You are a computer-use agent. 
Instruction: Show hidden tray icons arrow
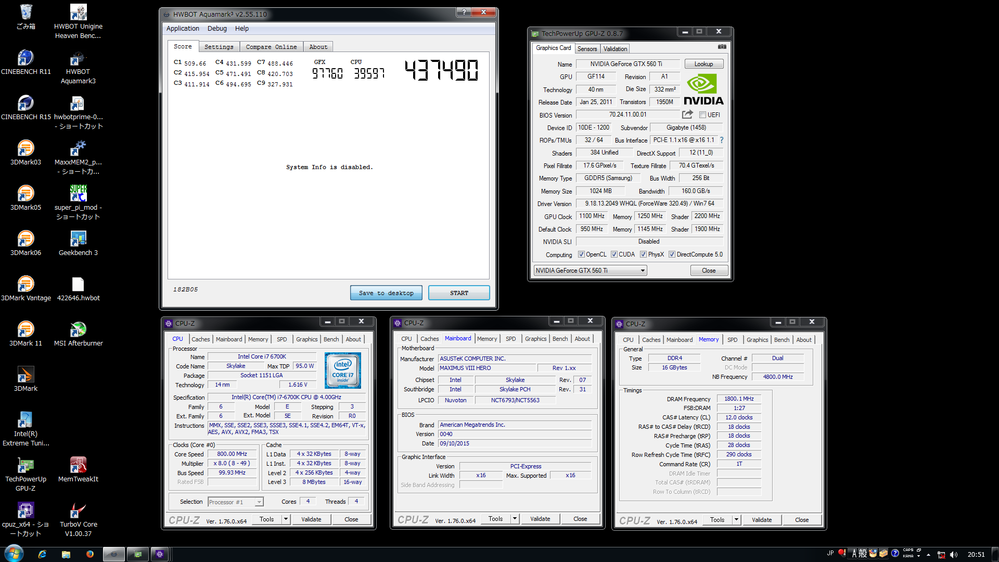928,554
